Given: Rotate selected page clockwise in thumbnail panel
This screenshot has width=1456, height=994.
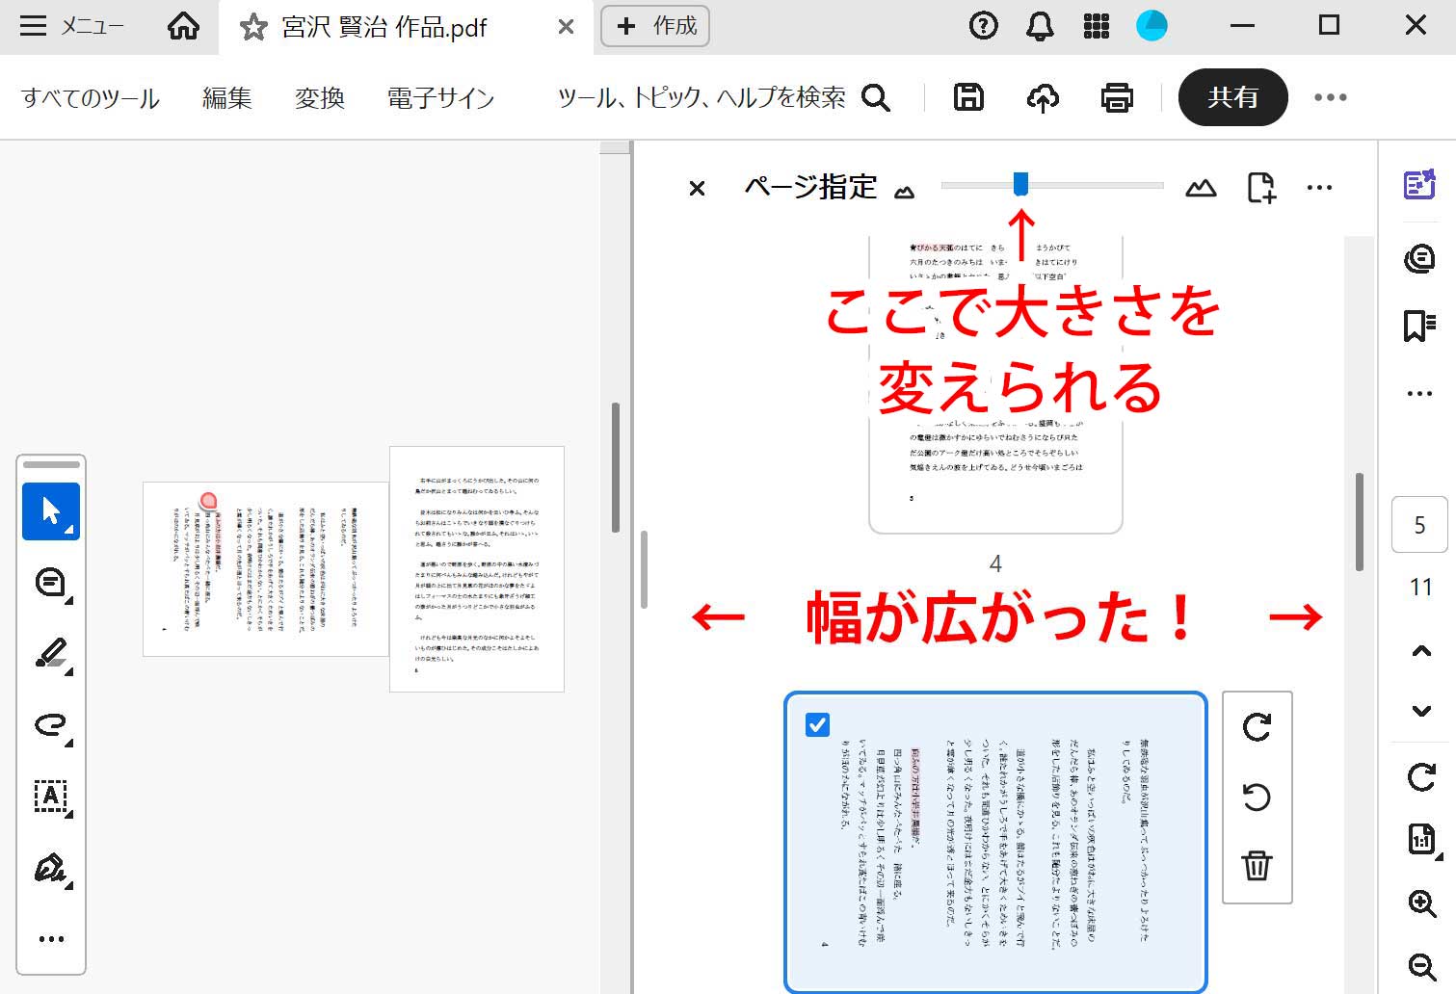Looking at the screenshot, I should 1257,727.
